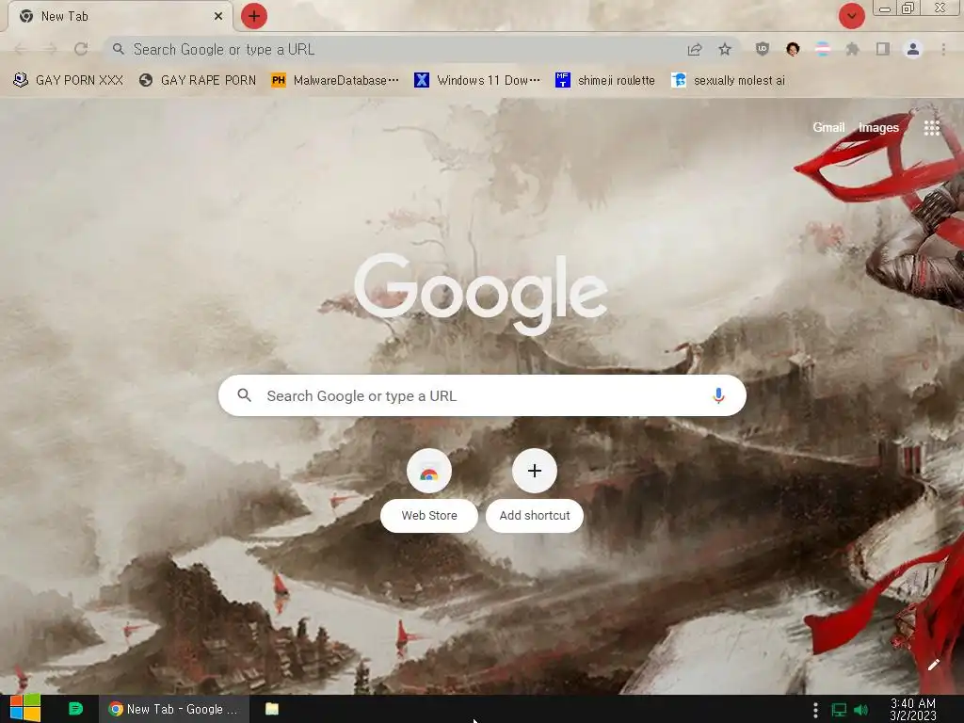Select the New Tab browser tab
This screenshot has height=723, width=964.
point(120,17)
